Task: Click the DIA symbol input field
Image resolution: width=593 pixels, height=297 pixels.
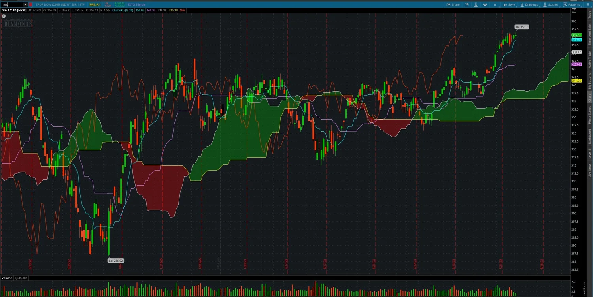Action: click(x=10, y=4)
